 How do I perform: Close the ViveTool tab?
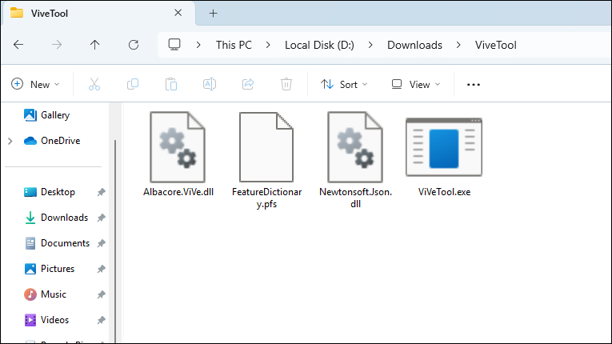coord(178,13)
